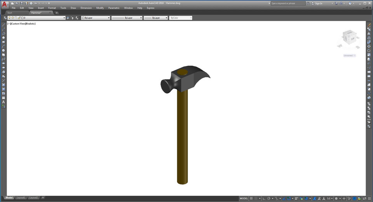Open the AutoCAD application menu button
This screenshot has width=373, height=202.
pyautogui.click(x=5, y=5)
